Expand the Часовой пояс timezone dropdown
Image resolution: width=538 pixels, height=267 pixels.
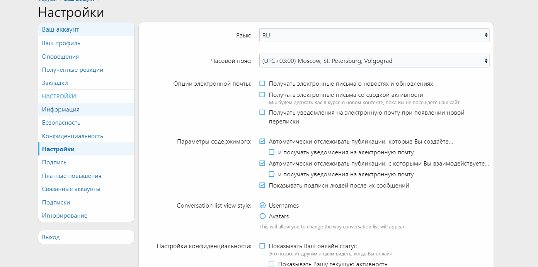(374, 61)
